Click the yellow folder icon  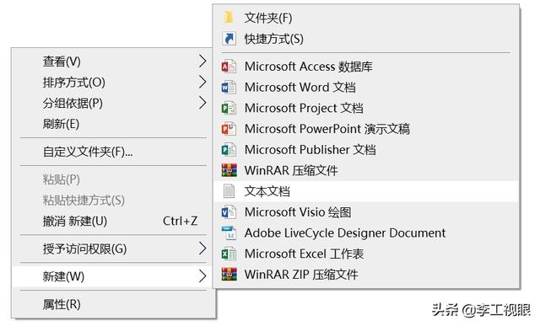click(229, 17)
